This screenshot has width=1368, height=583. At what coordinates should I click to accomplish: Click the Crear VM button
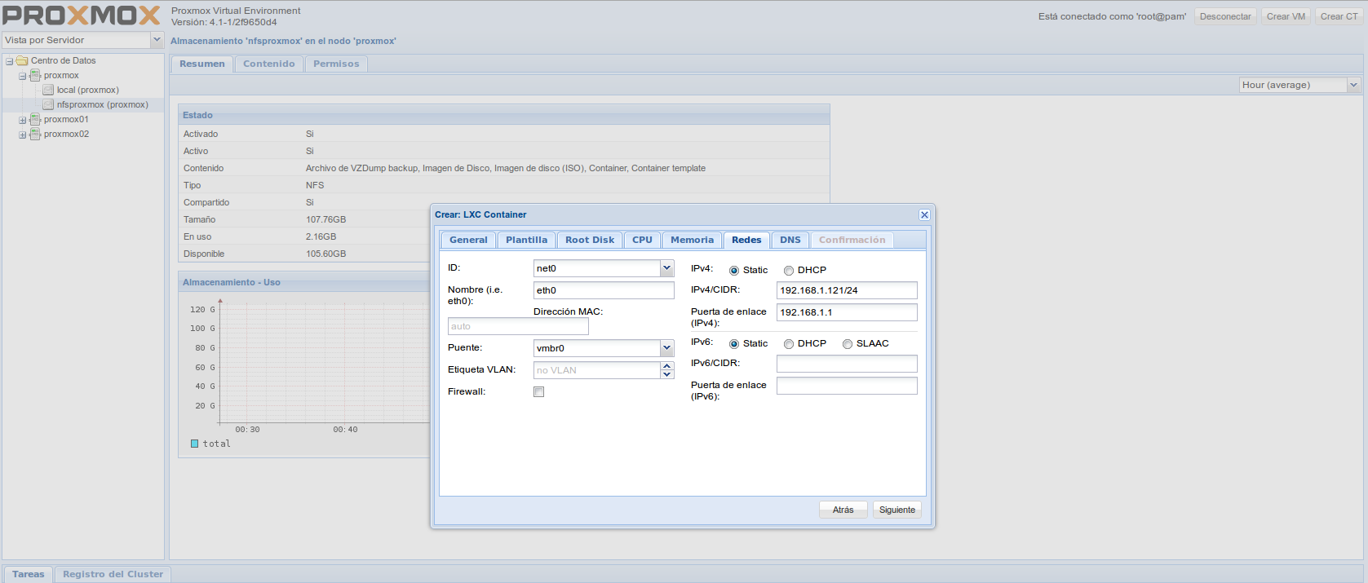[1286, 16]
